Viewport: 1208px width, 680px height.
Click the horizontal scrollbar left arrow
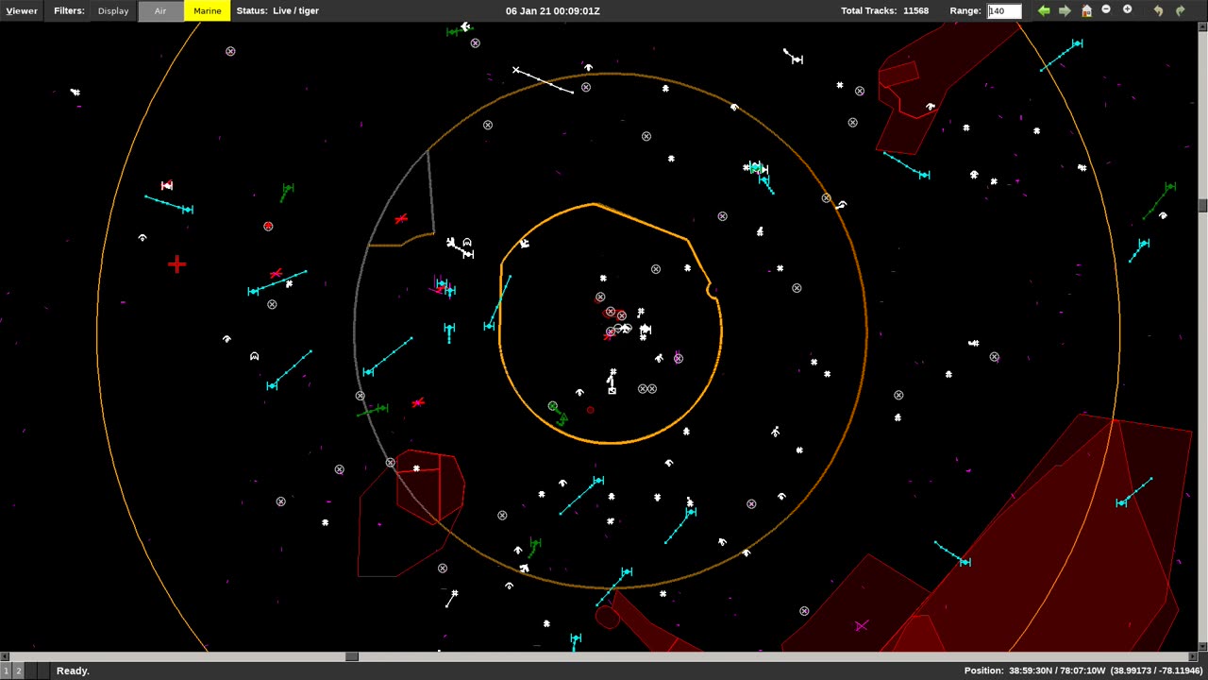pos(4,656)
